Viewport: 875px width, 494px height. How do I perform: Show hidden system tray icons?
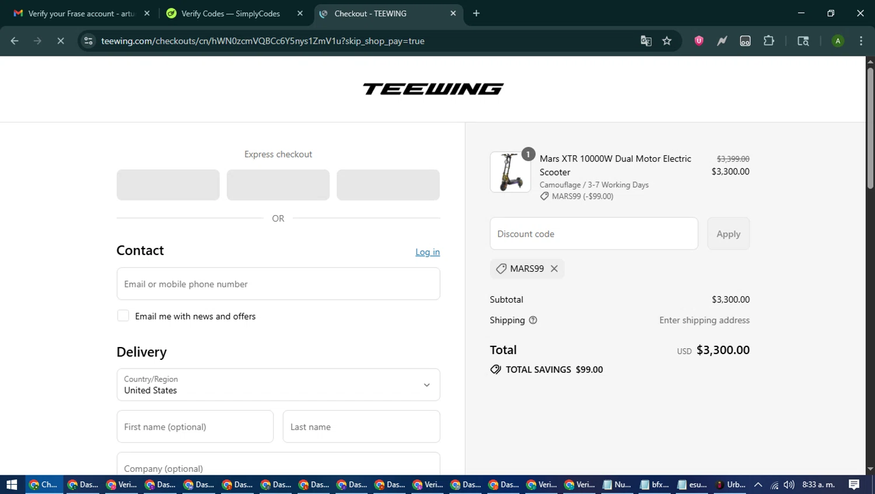(758, 485)
